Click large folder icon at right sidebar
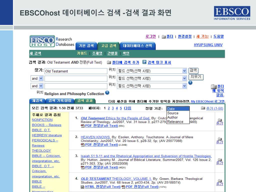Screen dimensions: 256x192 pos(213,86)
